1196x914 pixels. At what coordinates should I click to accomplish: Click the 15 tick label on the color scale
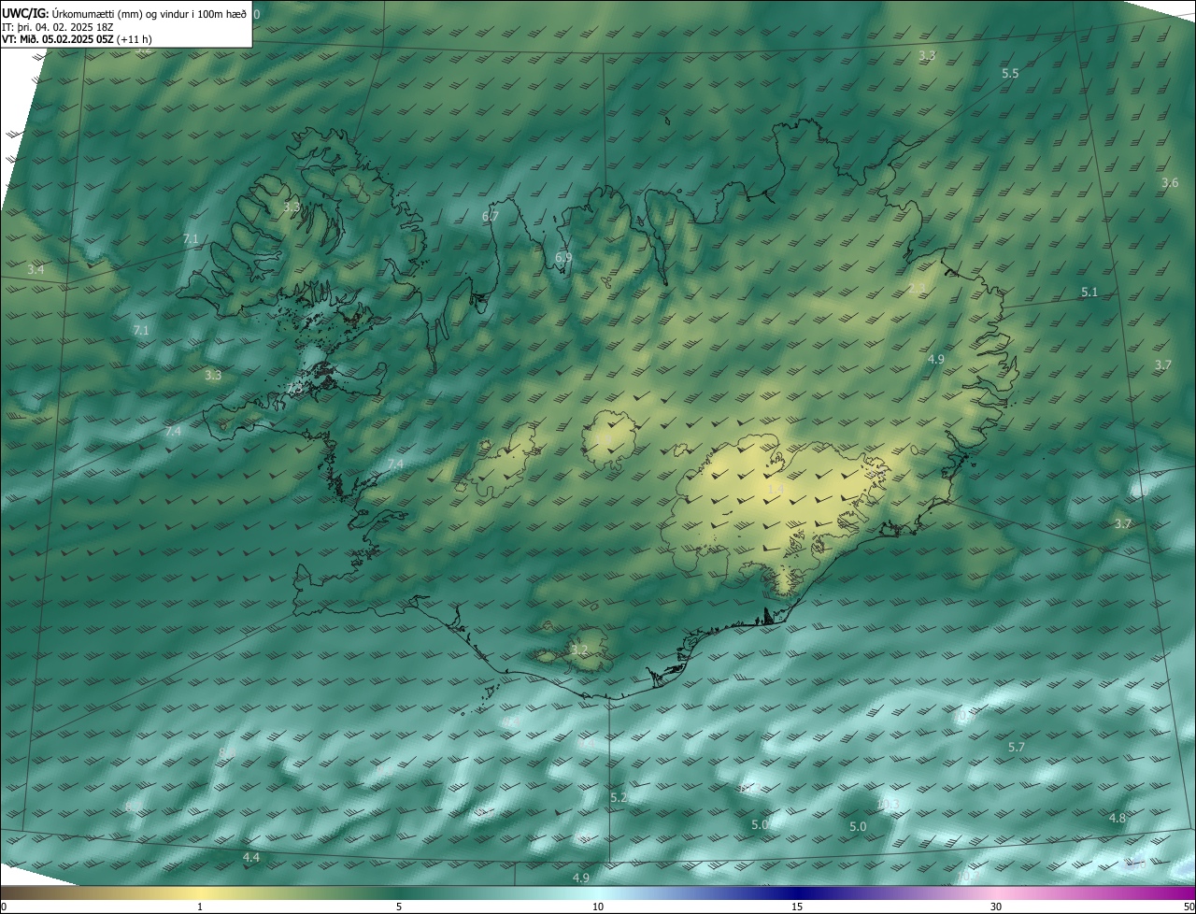[797, 907]
